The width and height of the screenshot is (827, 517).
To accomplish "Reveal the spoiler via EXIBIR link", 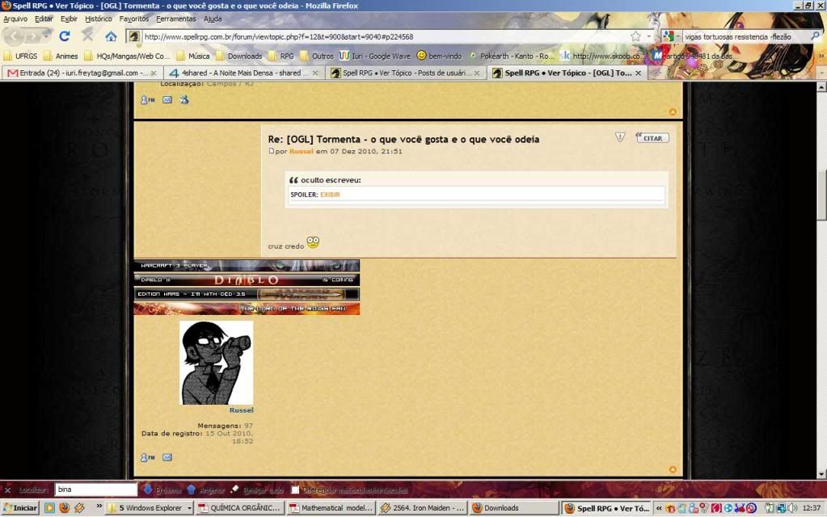I will click(329, 195).
